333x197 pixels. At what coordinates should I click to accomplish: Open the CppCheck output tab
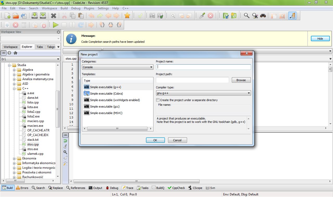click(176, 188)
